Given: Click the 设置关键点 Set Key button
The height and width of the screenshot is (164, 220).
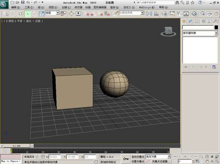Looking at the screenshot, I should pos(138,161).
